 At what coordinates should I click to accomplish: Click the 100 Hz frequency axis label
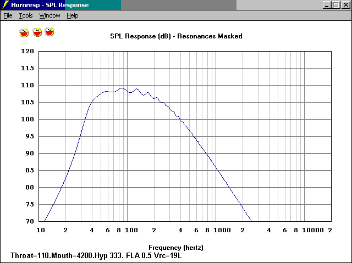tap(131, 230)
